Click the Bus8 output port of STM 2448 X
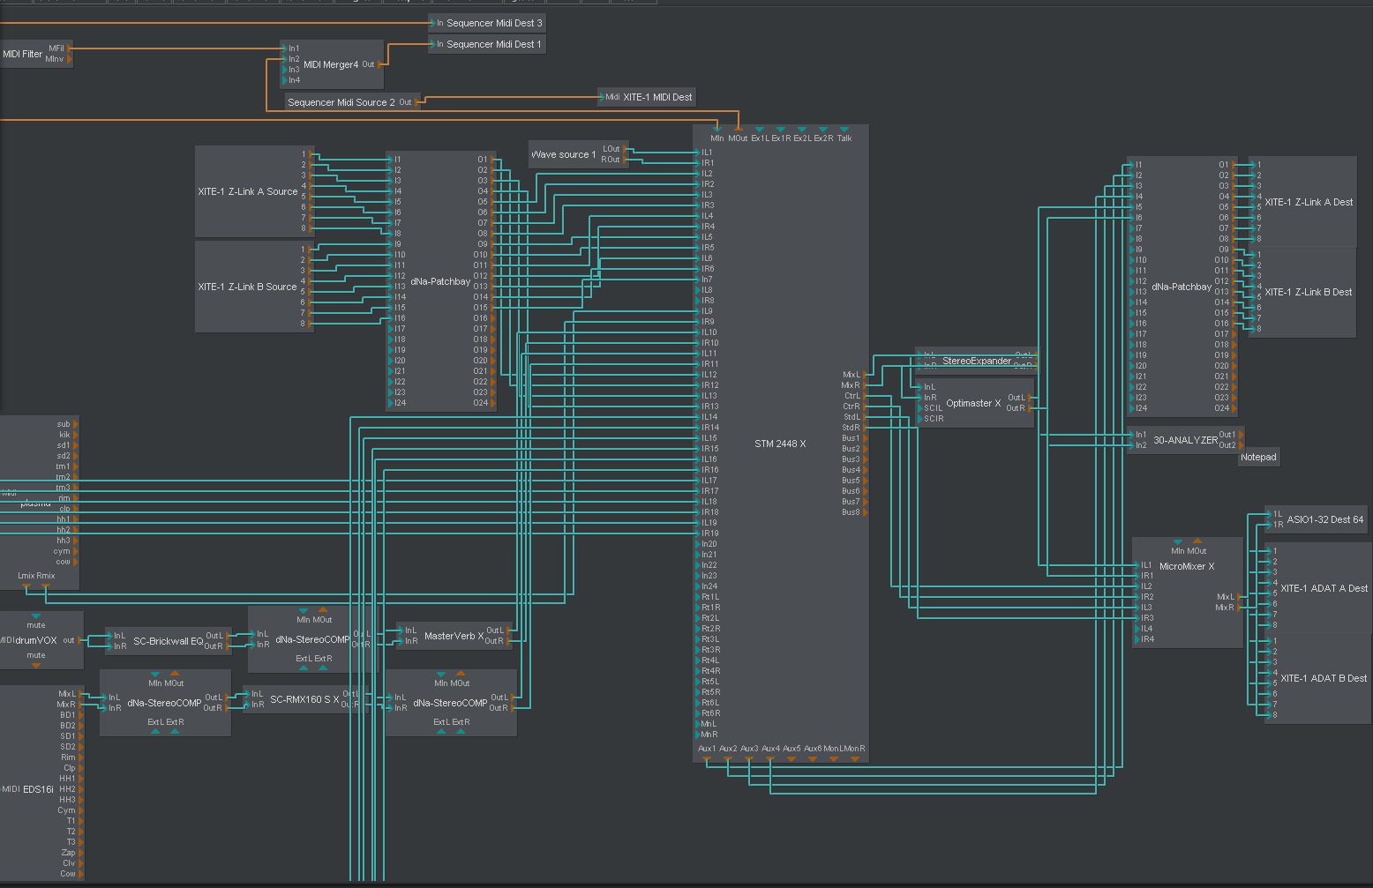The height and width of the screenshot is (888, 1373). 865,512
